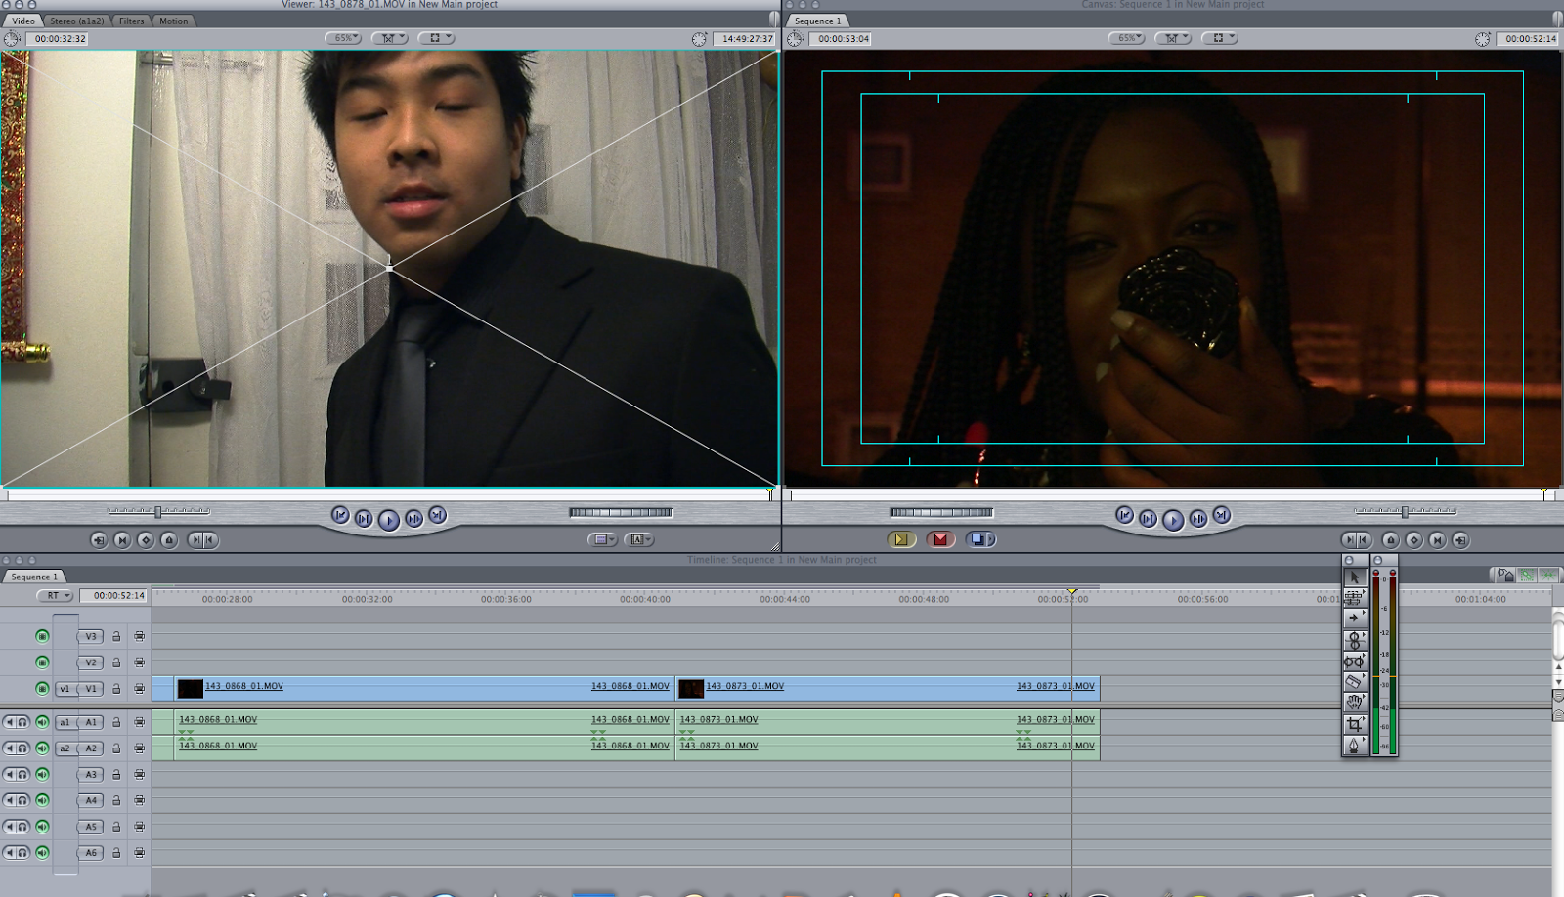Switch to the Motion tab

173,21
